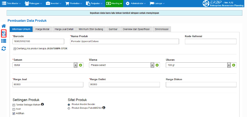Screen dimensions: 247x117
Task: Expand the Satuan dropdown
Action: pyautogui.click(x=76, y=65)
